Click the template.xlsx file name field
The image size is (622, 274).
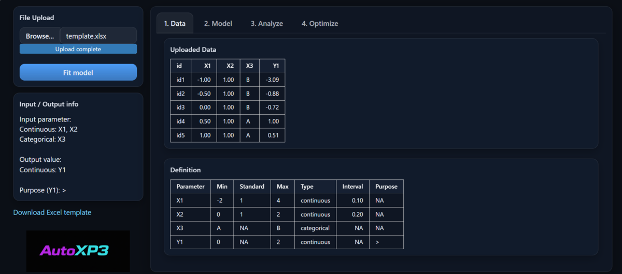[x=98, y=36]
